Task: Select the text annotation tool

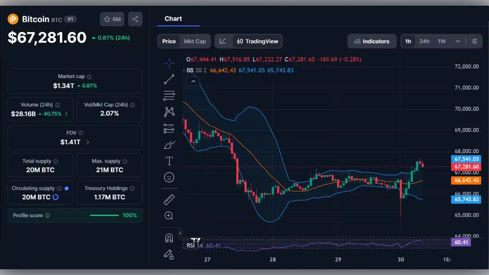Action: (x=169, y=161)
